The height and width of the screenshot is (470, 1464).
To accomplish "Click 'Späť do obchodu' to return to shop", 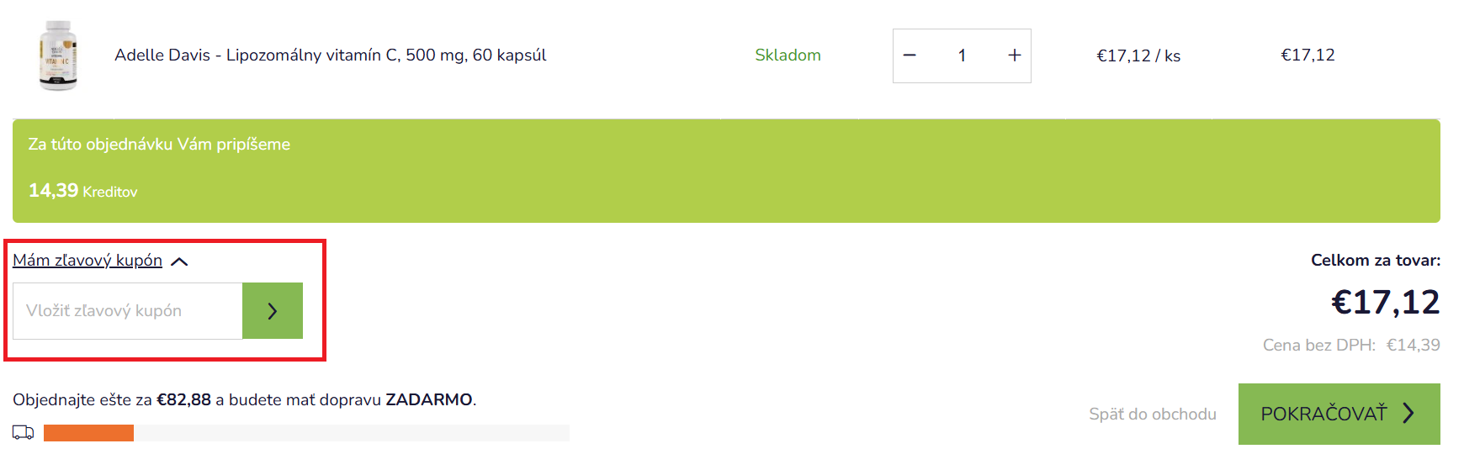I will pyautogui.click(x=1152, y=414).
